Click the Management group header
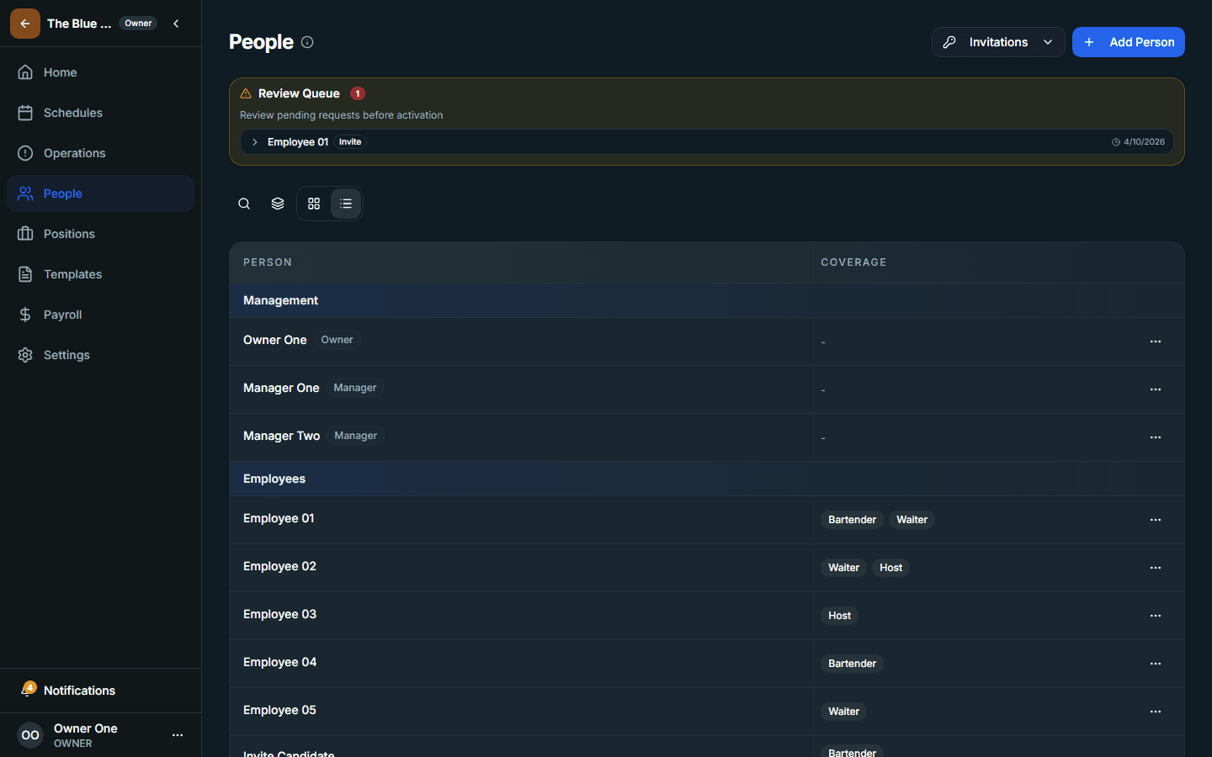 tap(707, 300)
